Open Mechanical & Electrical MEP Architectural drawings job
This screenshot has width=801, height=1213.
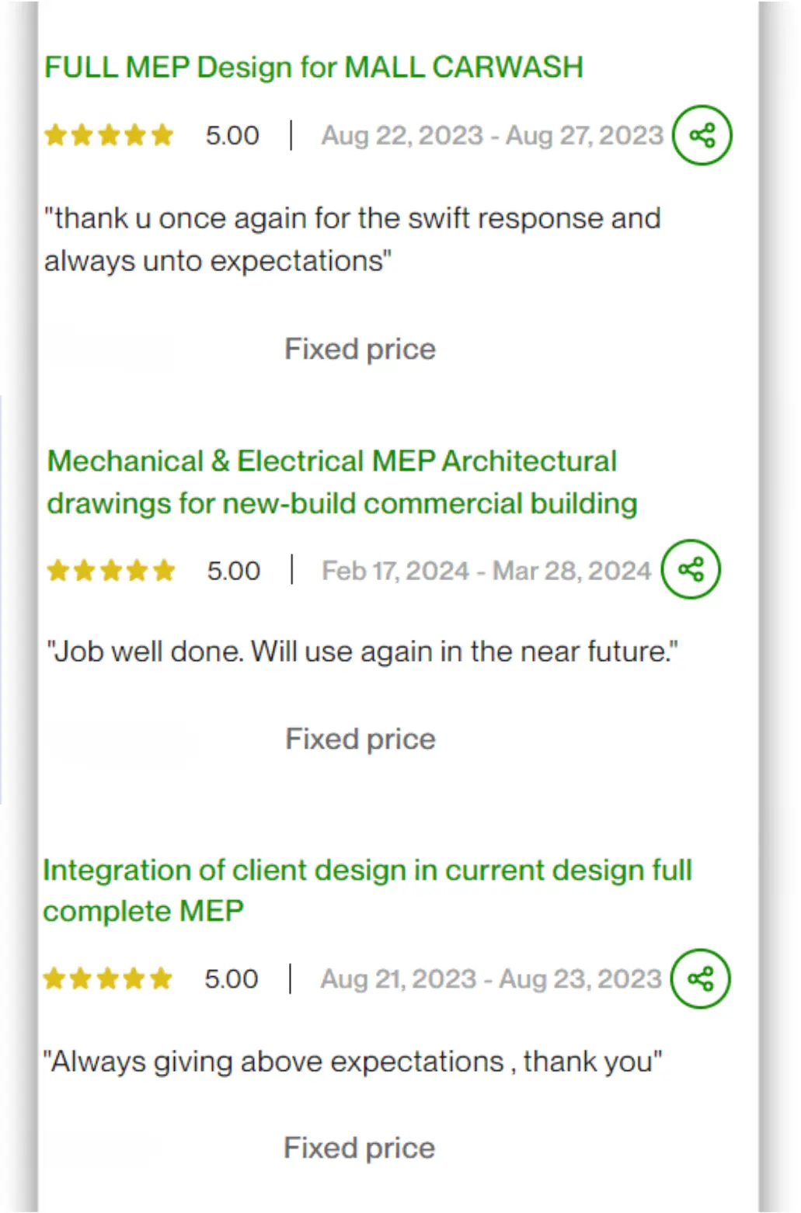point(342,482)
